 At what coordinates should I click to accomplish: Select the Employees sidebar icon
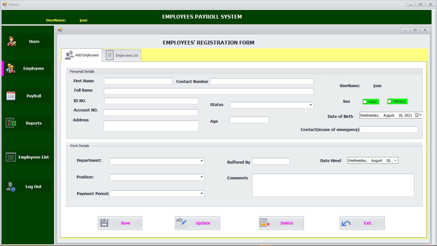pos(12,68)
